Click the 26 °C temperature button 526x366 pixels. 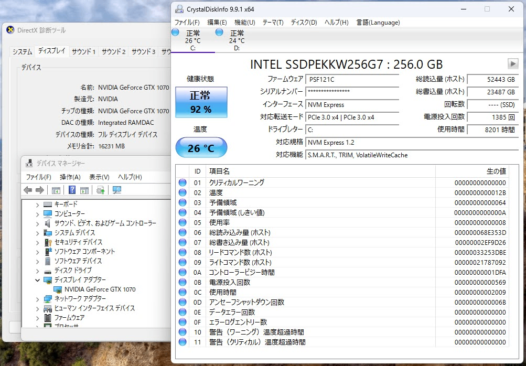[x=201, y=148]
